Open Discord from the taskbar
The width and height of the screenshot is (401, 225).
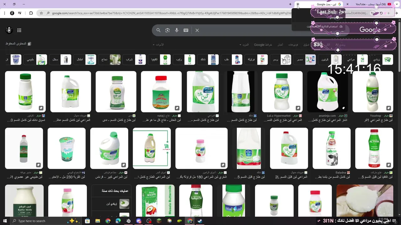(139, 221)
